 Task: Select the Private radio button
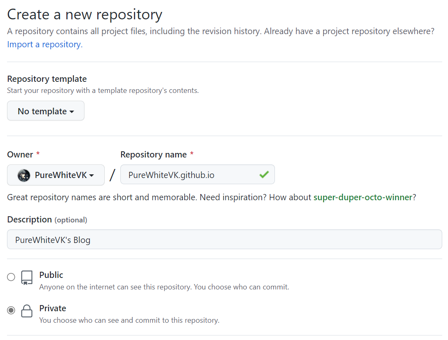11,310
